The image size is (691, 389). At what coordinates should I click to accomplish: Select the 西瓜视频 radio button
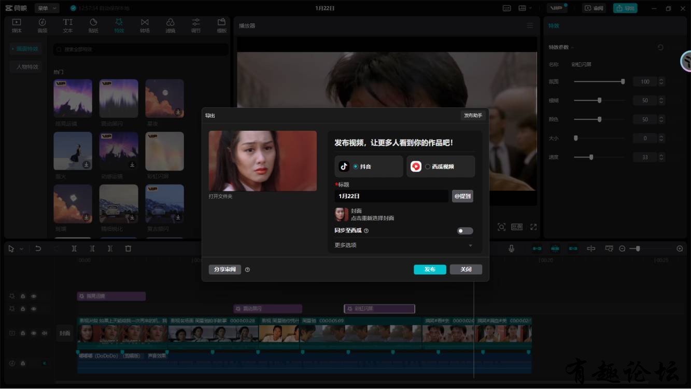[x=428, y=166]
